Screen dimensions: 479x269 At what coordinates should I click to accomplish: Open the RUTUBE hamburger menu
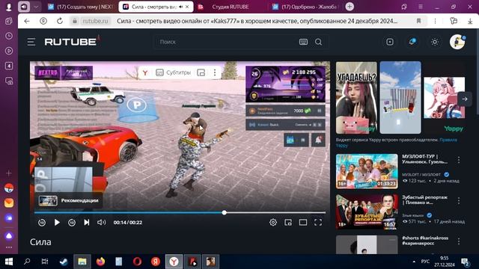pos(31,42)
